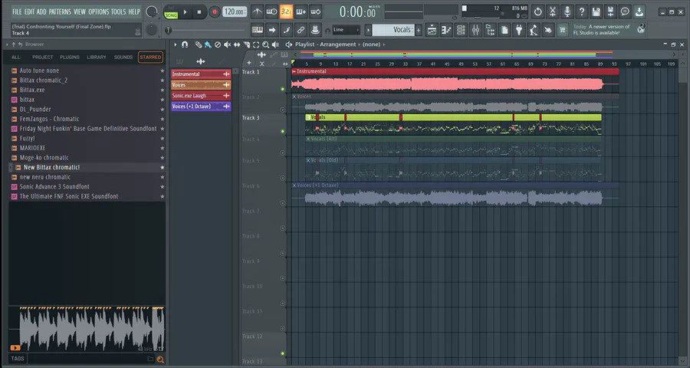Viewport: 690px width, 368px height.
Task: Click the microphone recording icon
Action: (x=567, y=12)
